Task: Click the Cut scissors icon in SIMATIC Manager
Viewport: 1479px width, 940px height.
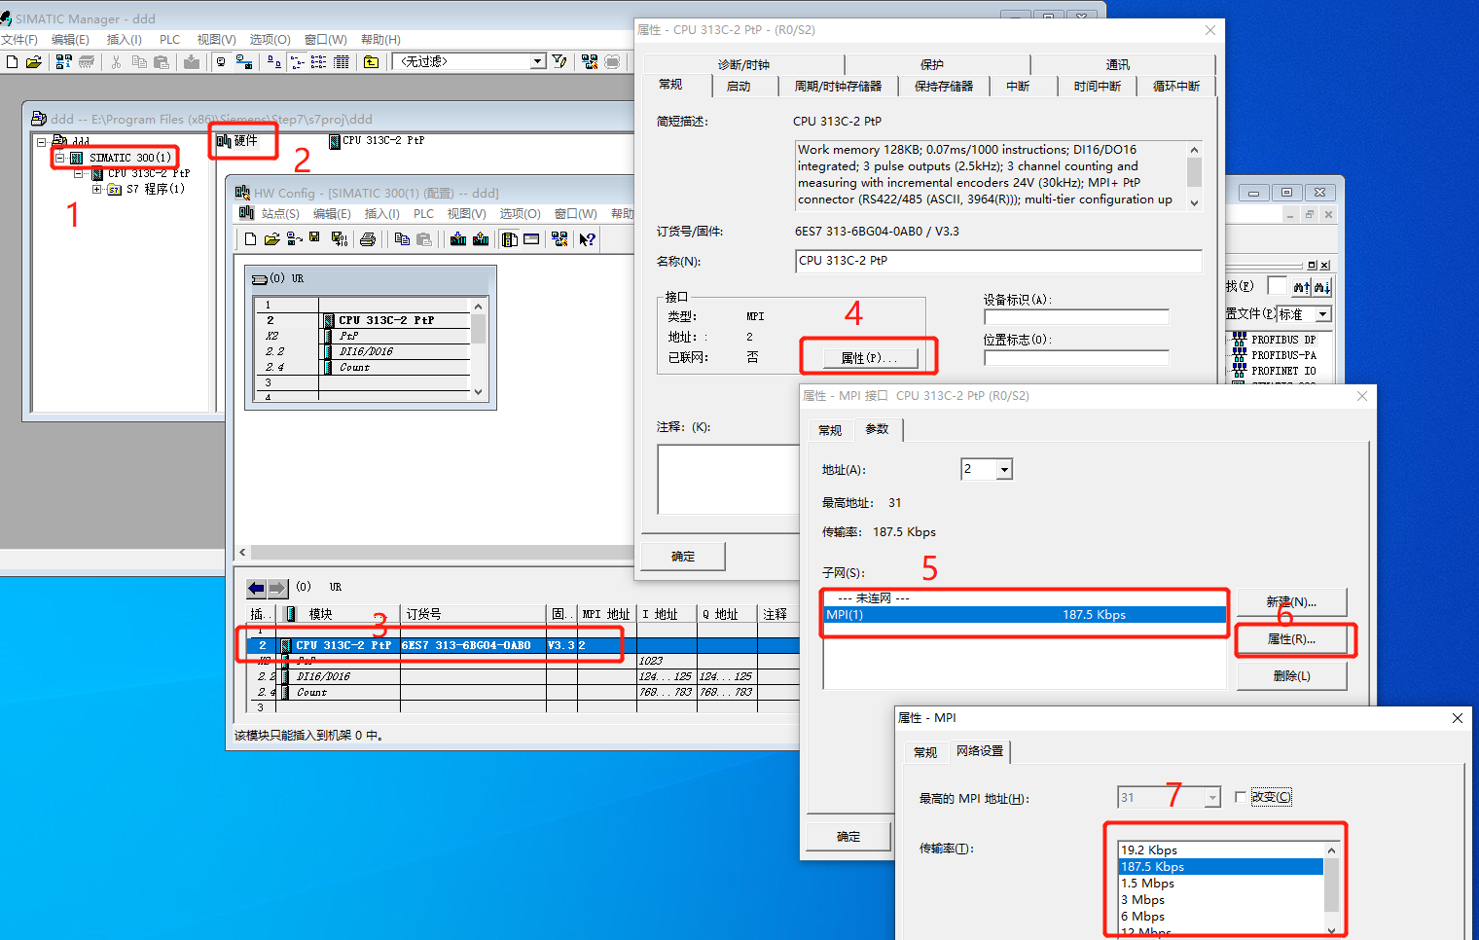Action: (x=116, y=61)
